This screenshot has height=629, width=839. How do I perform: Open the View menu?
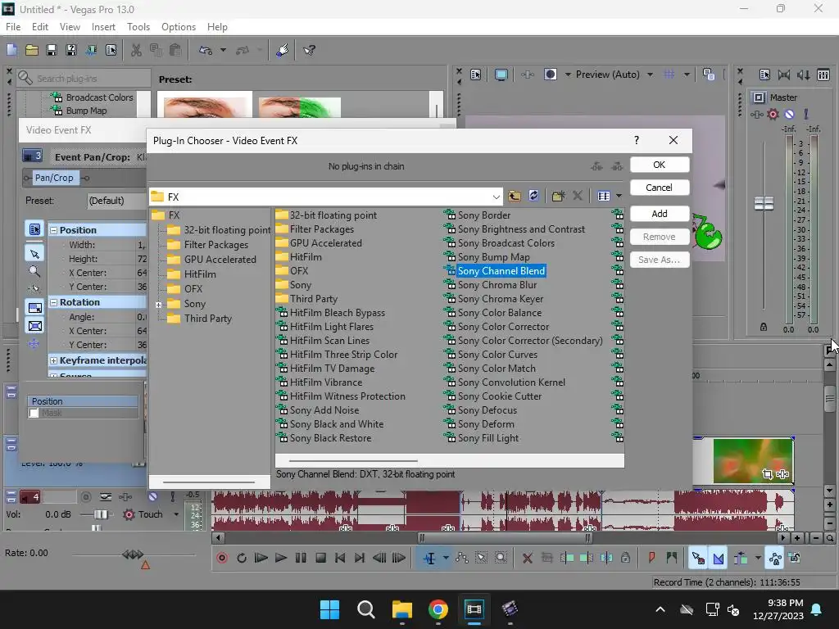(x=70, y=27)
